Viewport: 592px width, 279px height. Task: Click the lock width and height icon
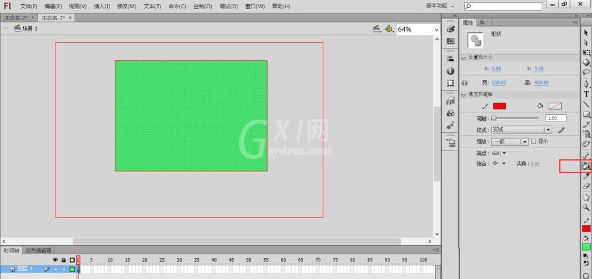point(465,83)
